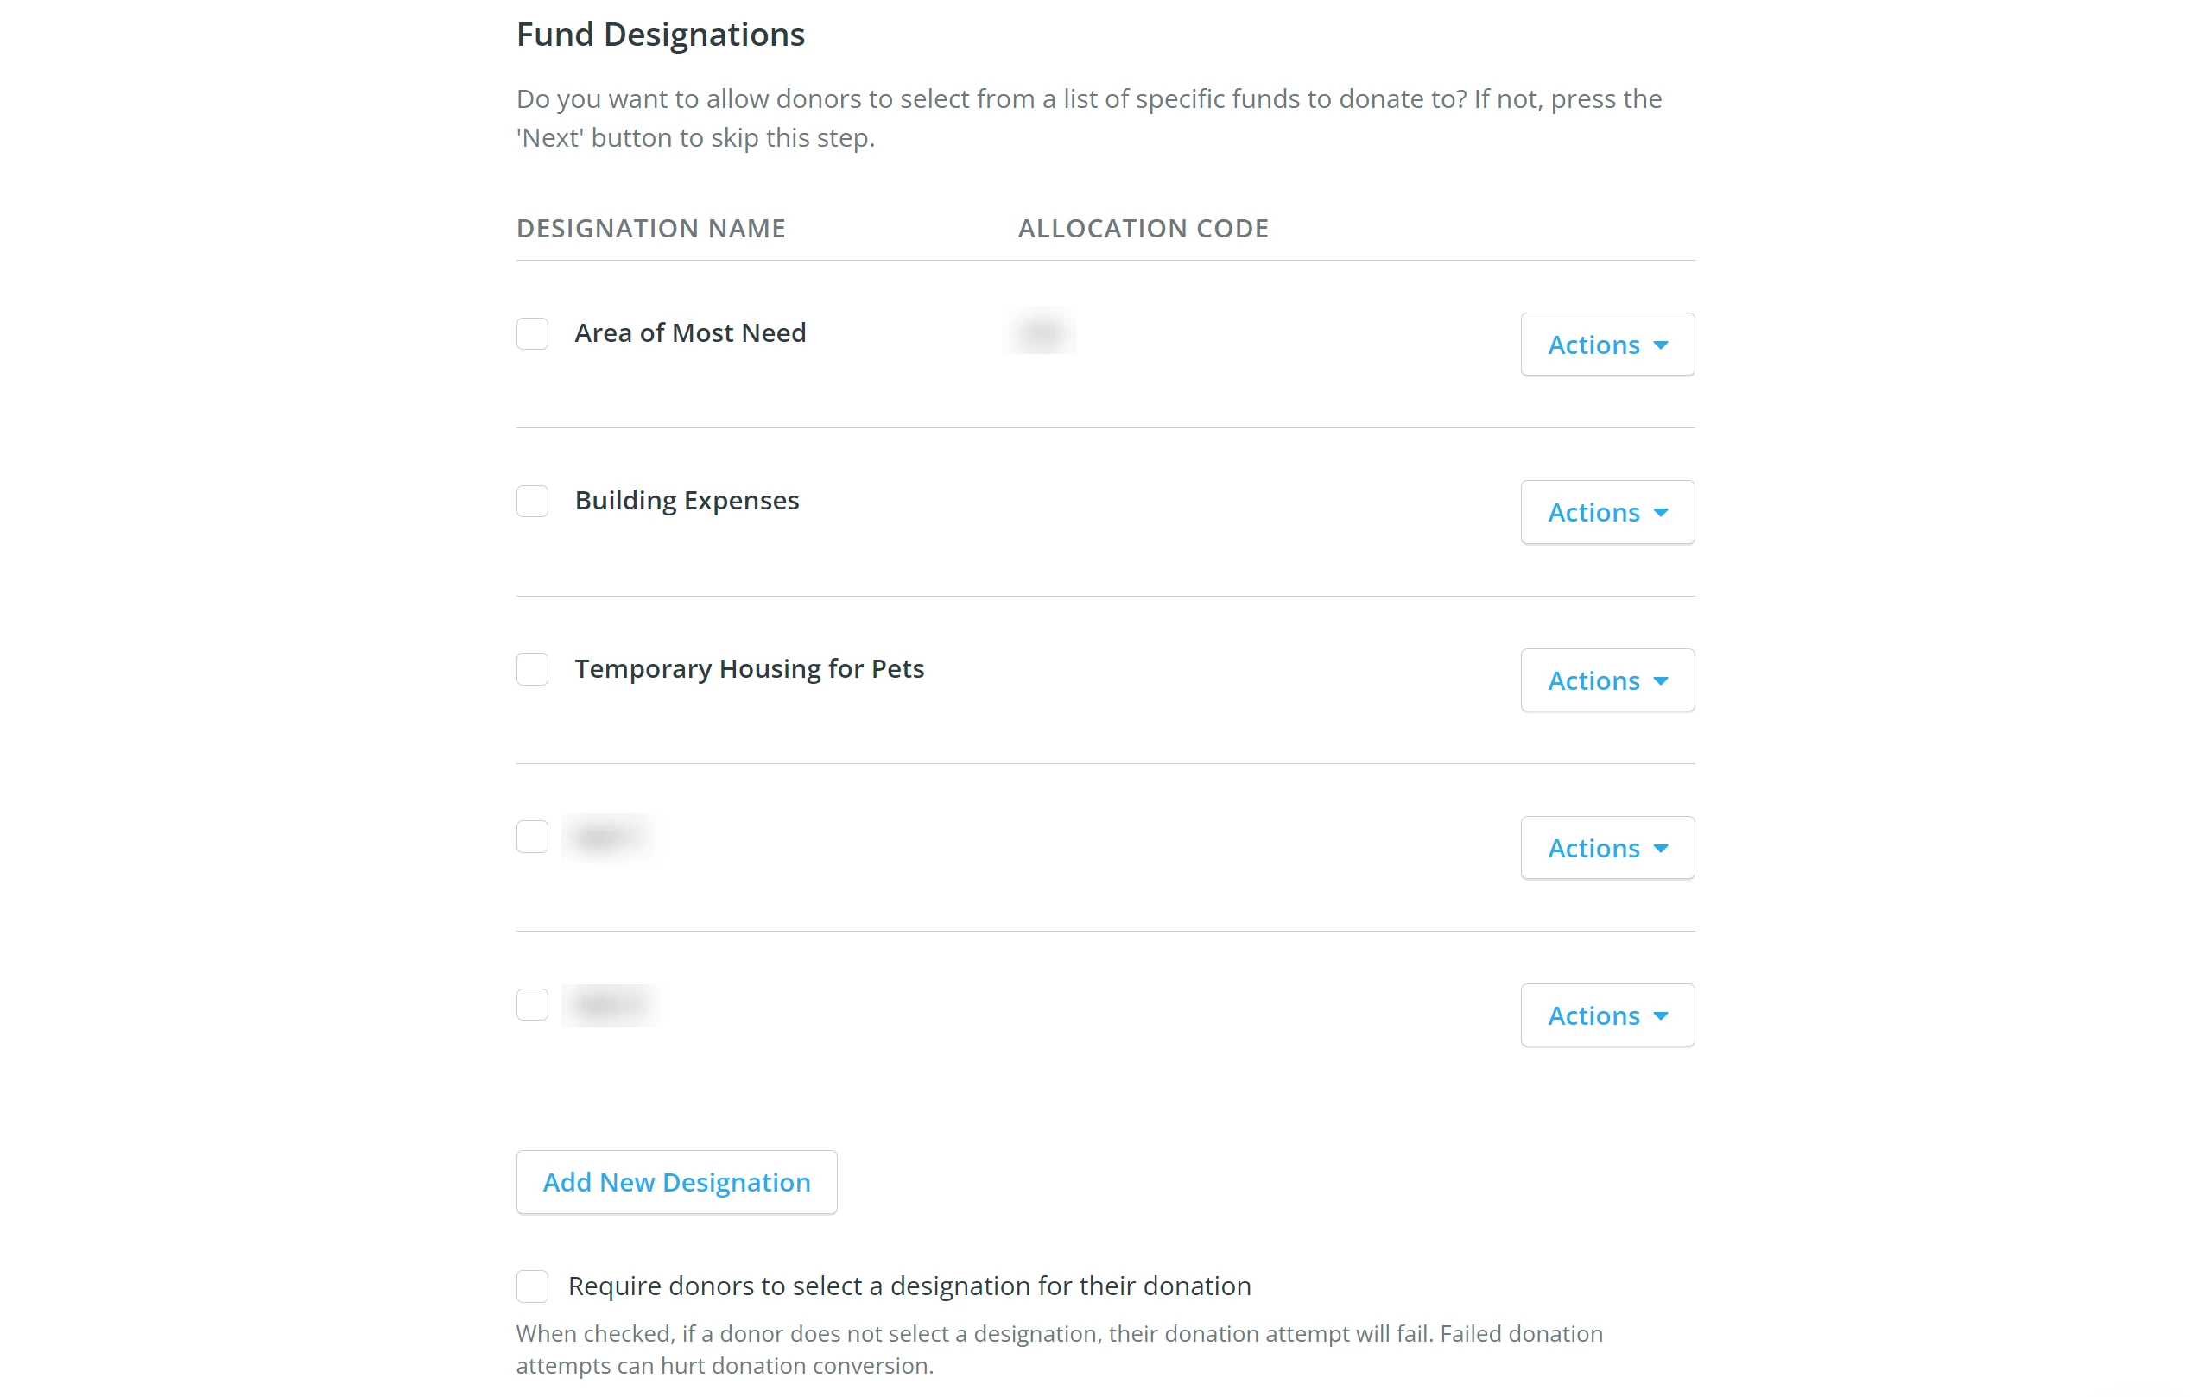Click the Fund Designations heading
Image resolution: width=2211 pixels, height=1397 pixels.
[660, 34]
